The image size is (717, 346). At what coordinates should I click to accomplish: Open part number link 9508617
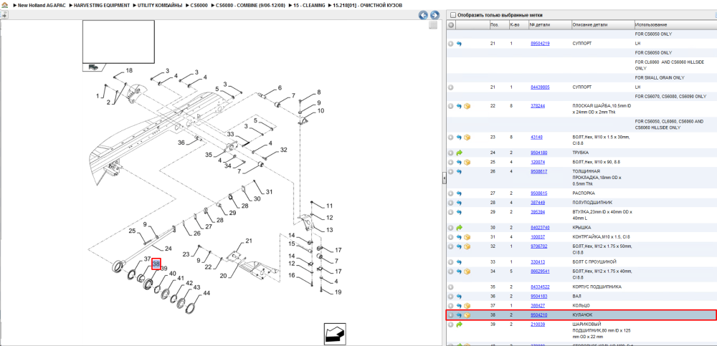point(538,171)
